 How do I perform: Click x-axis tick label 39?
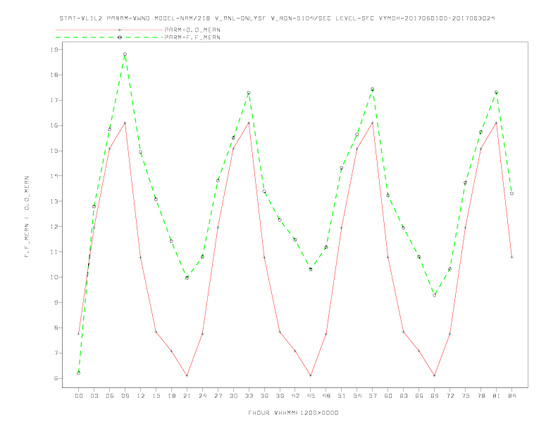tap(280, 396)
